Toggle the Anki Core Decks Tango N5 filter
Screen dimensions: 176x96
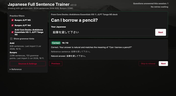[12, 32]
